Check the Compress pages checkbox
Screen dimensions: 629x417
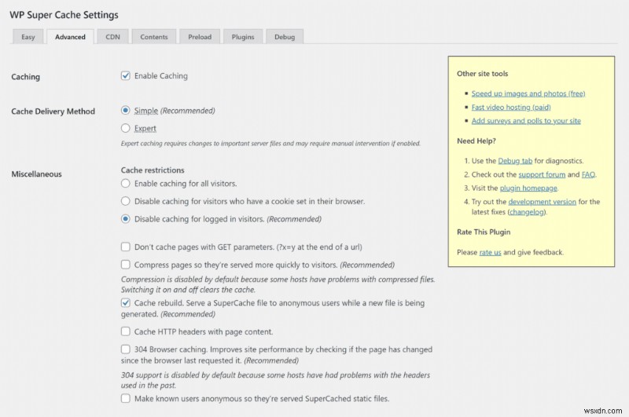[x=126, y=265]
